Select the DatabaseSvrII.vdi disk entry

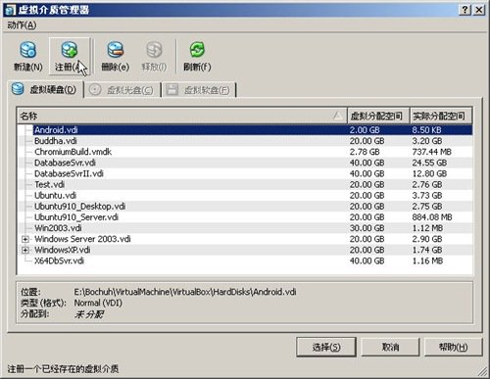click(x=69, y=173)
